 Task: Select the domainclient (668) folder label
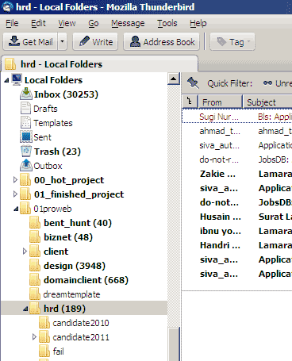(x=86, y=280)
